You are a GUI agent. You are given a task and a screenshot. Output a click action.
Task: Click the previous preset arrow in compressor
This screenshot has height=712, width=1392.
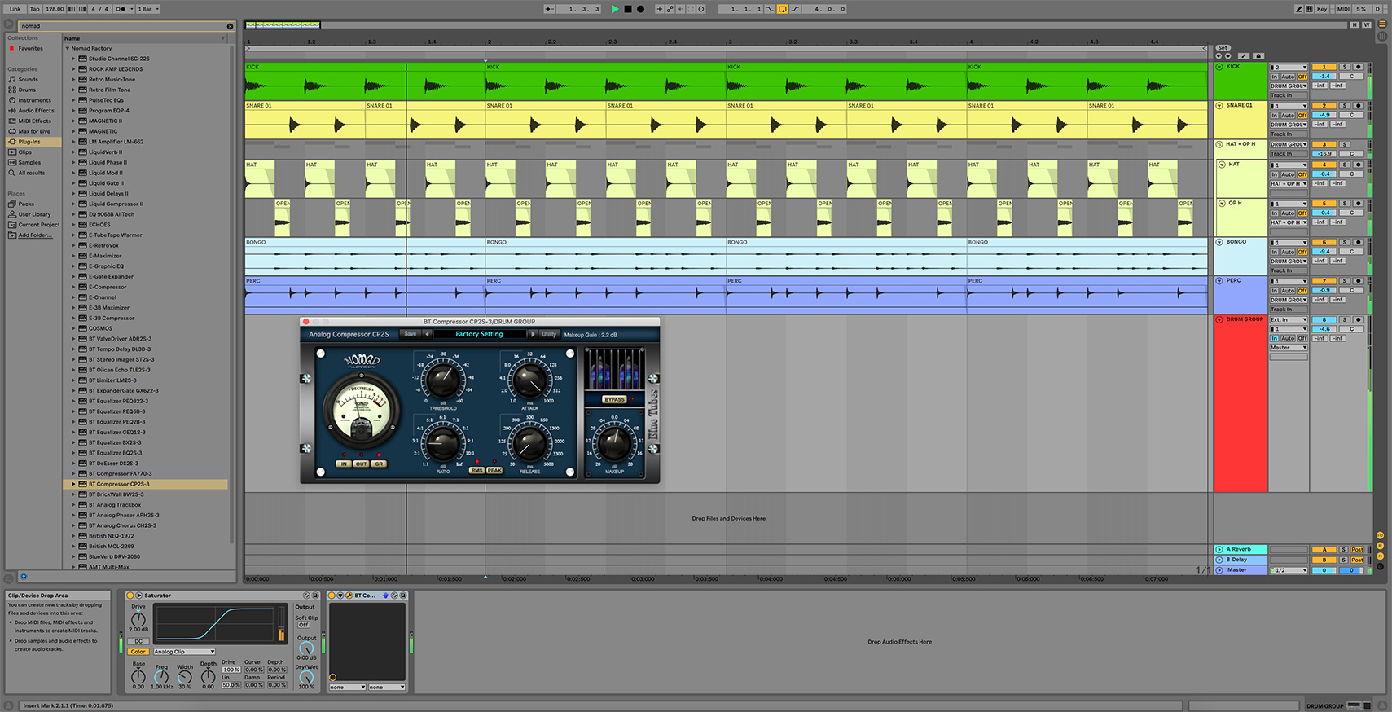428,334
